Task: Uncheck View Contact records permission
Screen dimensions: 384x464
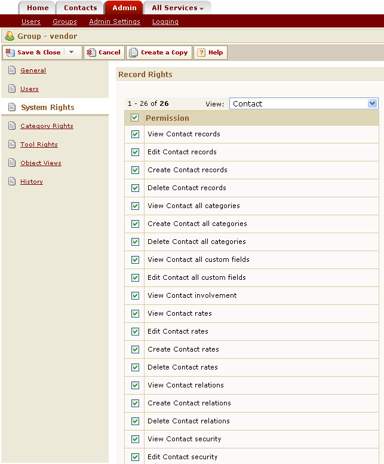Action: click(x=135, y=134)
